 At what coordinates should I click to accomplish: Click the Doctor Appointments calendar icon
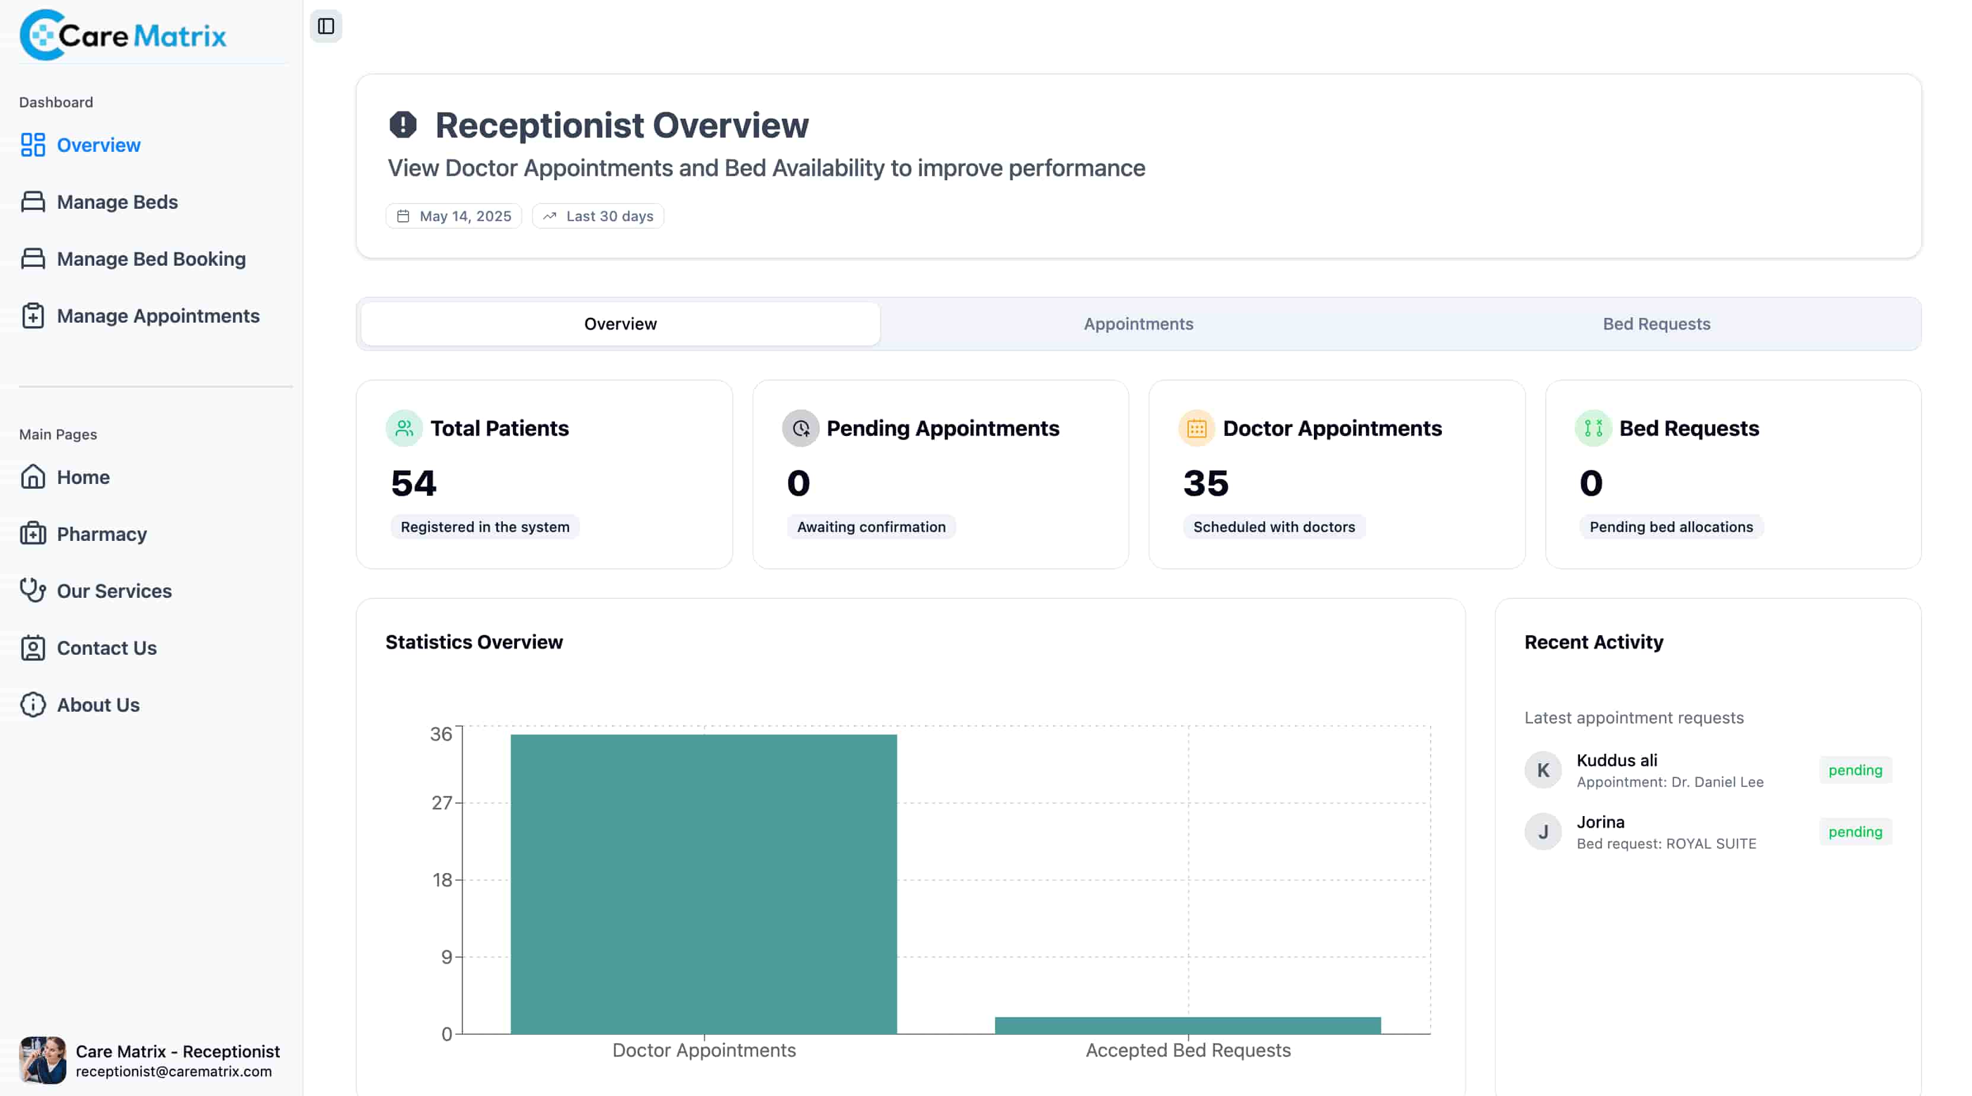[x=1196, y=428]
